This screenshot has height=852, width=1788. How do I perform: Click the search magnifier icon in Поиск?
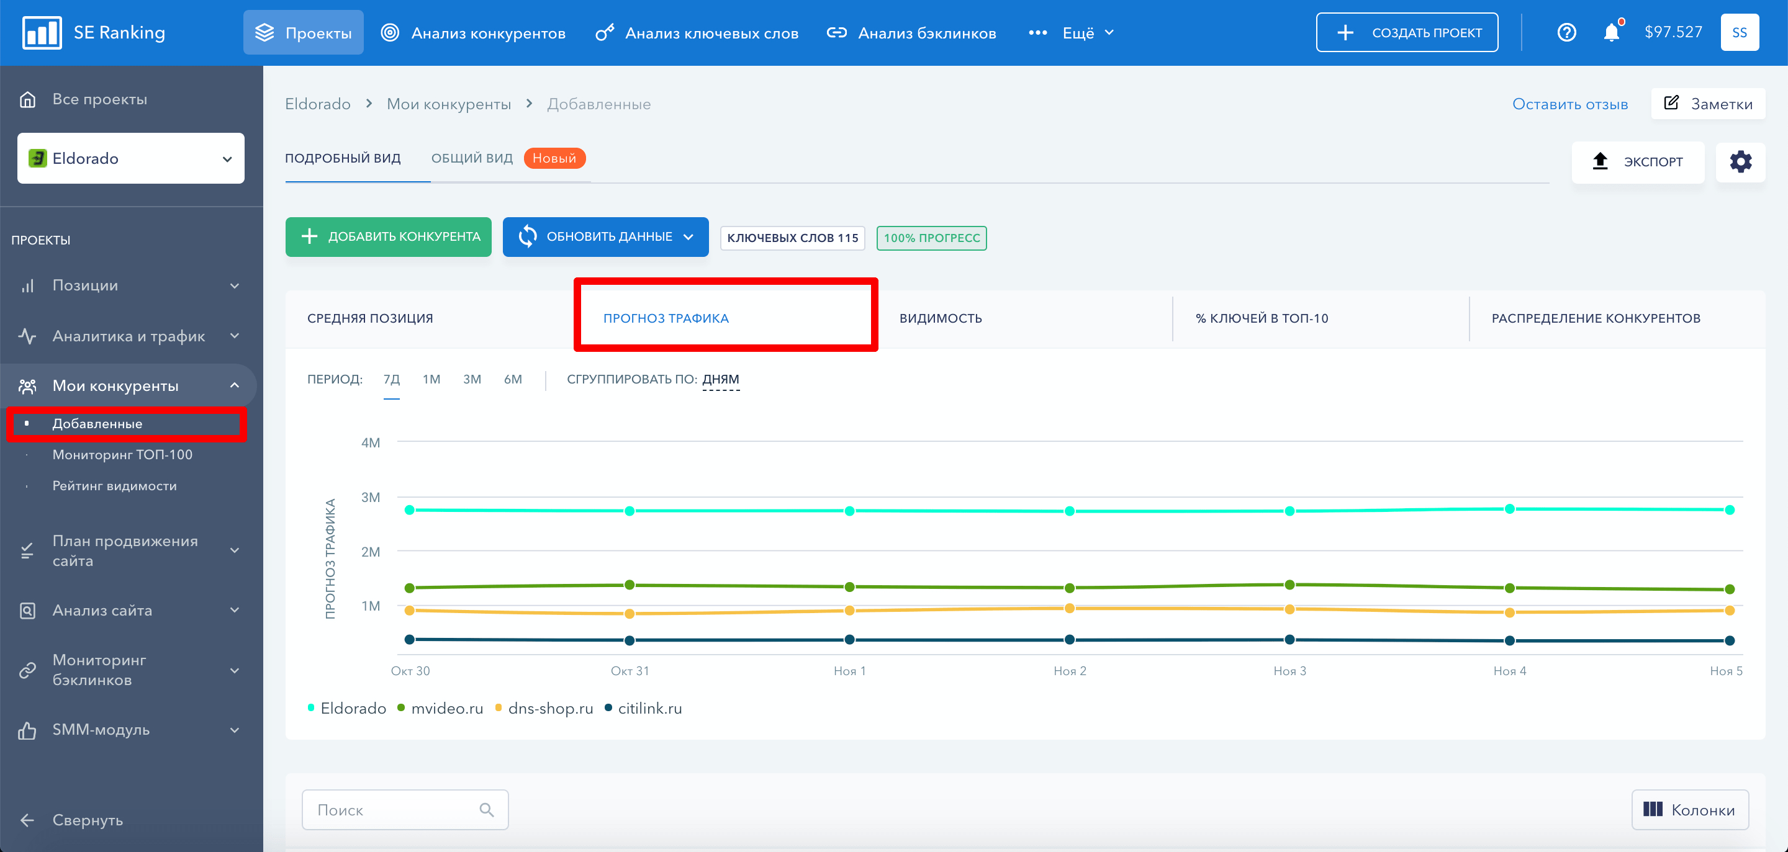tap(487, 810)
